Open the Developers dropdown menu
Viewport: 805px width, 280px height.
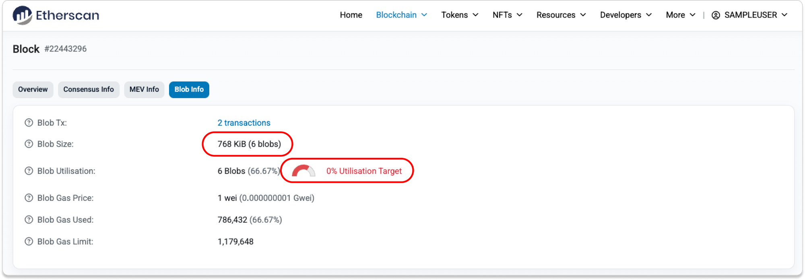pyautogui.click(x=625, y=15)
